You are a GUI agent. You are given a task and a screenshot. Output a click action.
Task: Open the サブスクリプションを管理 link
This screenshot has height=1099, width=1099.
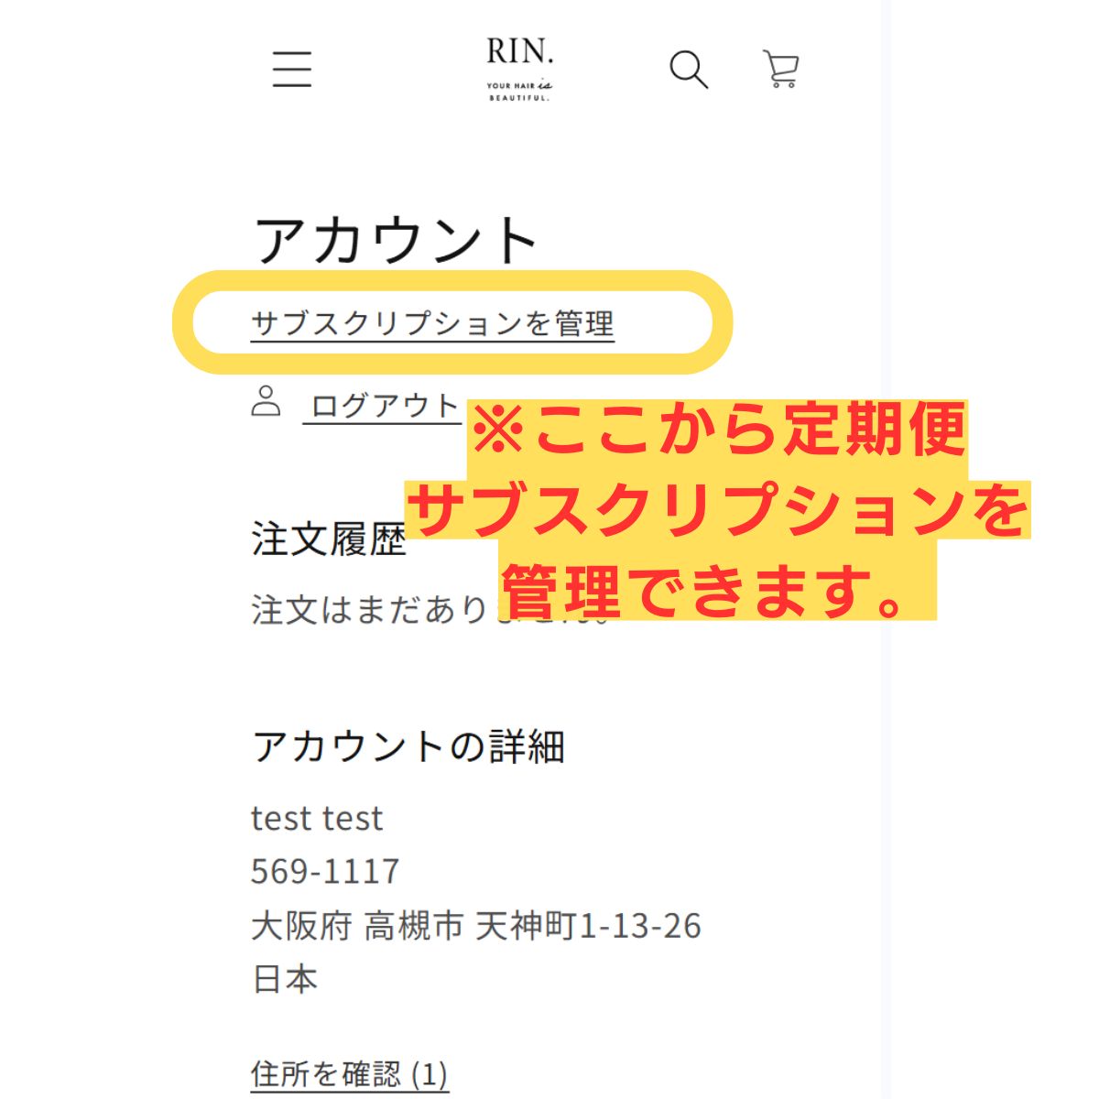[x=432, y=323]
